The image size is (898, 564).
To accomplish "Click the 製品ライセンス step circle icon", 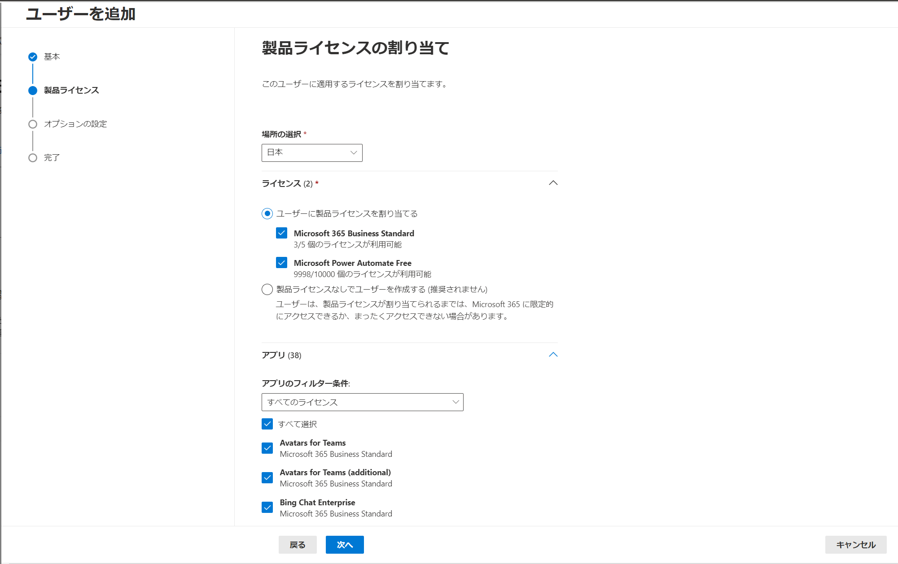I will [33, 91].
